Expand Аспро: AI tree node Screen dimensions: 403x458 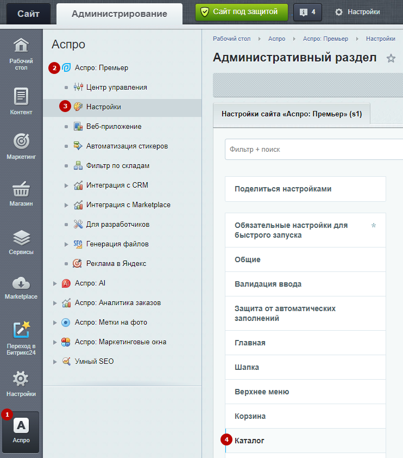[x=55, y=283]
